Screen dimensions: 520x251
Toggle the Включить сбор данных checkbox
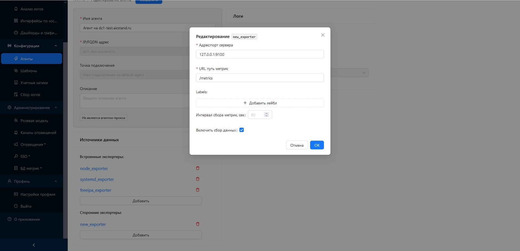pos(242,130)
